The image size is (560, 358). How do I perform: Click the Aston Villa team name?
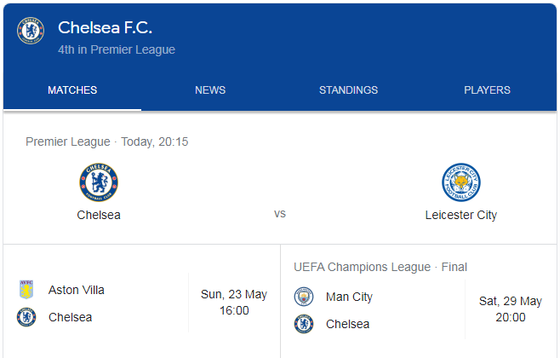(77, 290)
